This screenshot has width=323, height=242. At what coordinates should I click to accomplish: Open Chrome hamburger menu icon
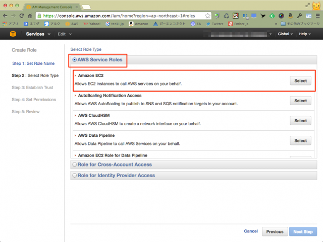point(317,16)
